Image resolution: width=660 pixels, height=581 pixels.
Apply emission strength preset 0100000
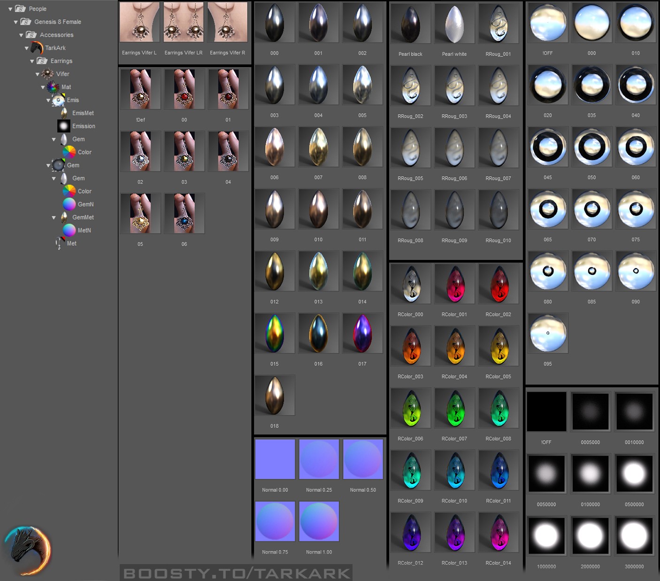pos(591,473)
